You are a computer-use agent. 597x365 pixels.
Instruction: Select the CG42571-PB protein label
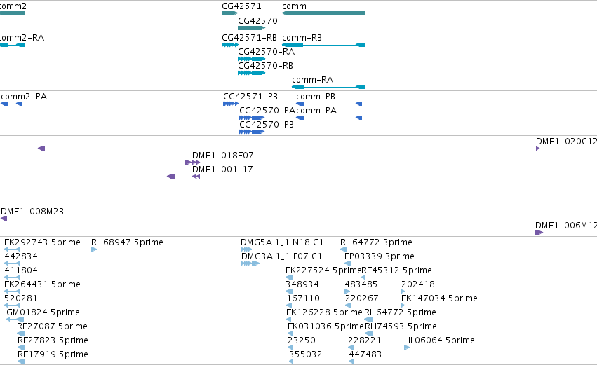click(x=250, y=97)
